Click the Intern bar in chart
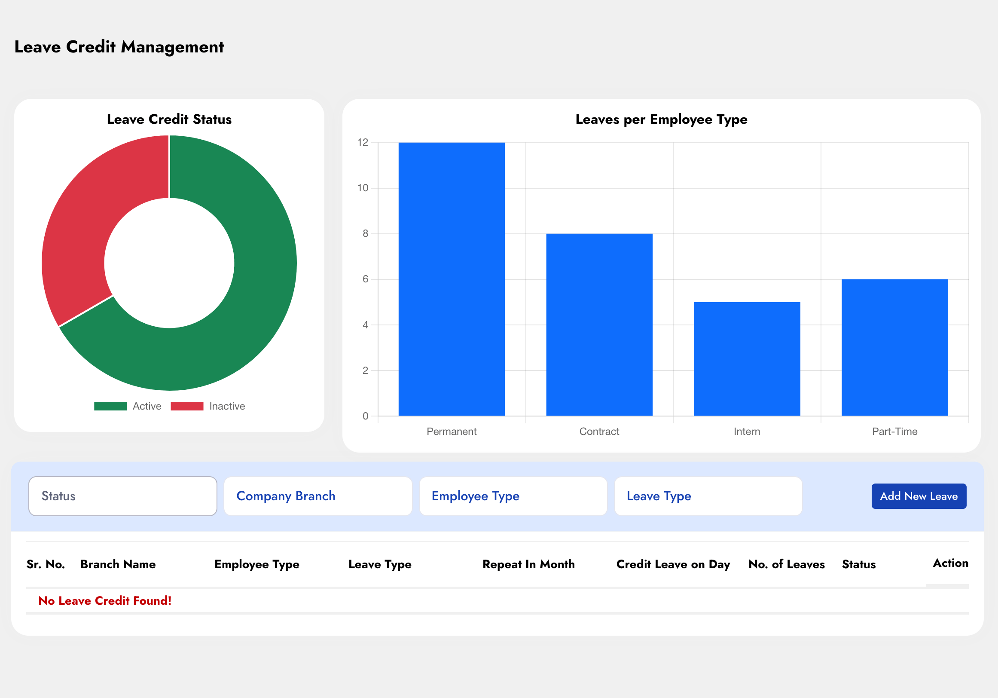Image resolution: width=998 pixels, height=698 pixels. (x=747, y=359)
